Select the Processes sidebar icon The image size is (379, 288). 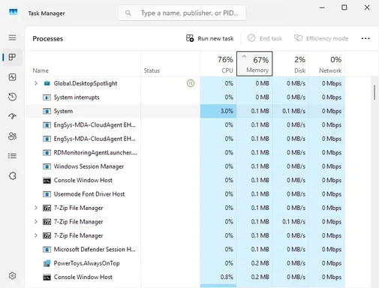(12, 57)
